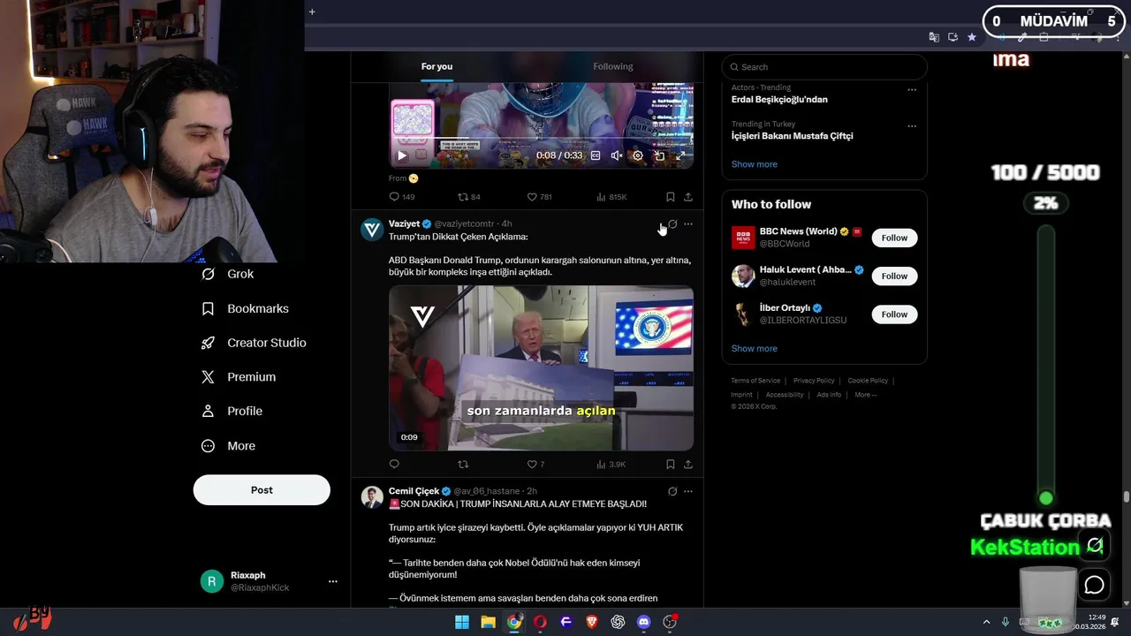Repost the Vaziyet post
1131x636 pixels.
463,465
